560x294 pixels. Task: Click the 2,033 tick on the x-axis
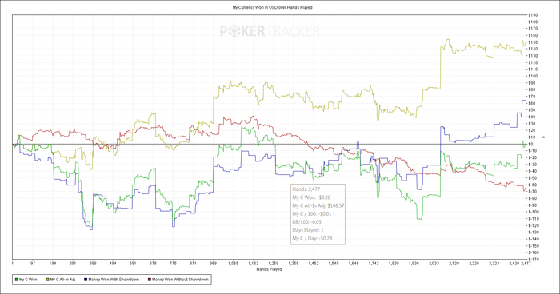pyautogui.click(x=434, y=264)
